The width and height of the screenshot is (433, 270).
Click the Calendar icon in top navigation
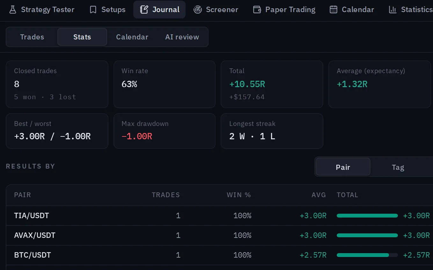tap(334, 10)
